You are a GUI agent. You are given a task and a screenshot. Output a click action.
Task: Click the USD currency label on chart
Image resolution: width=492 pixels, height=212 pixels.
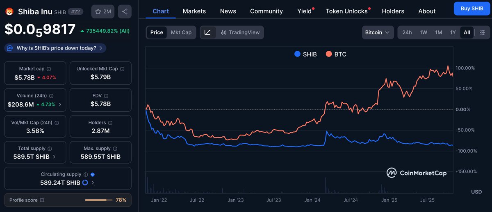[x=476, y=192]
